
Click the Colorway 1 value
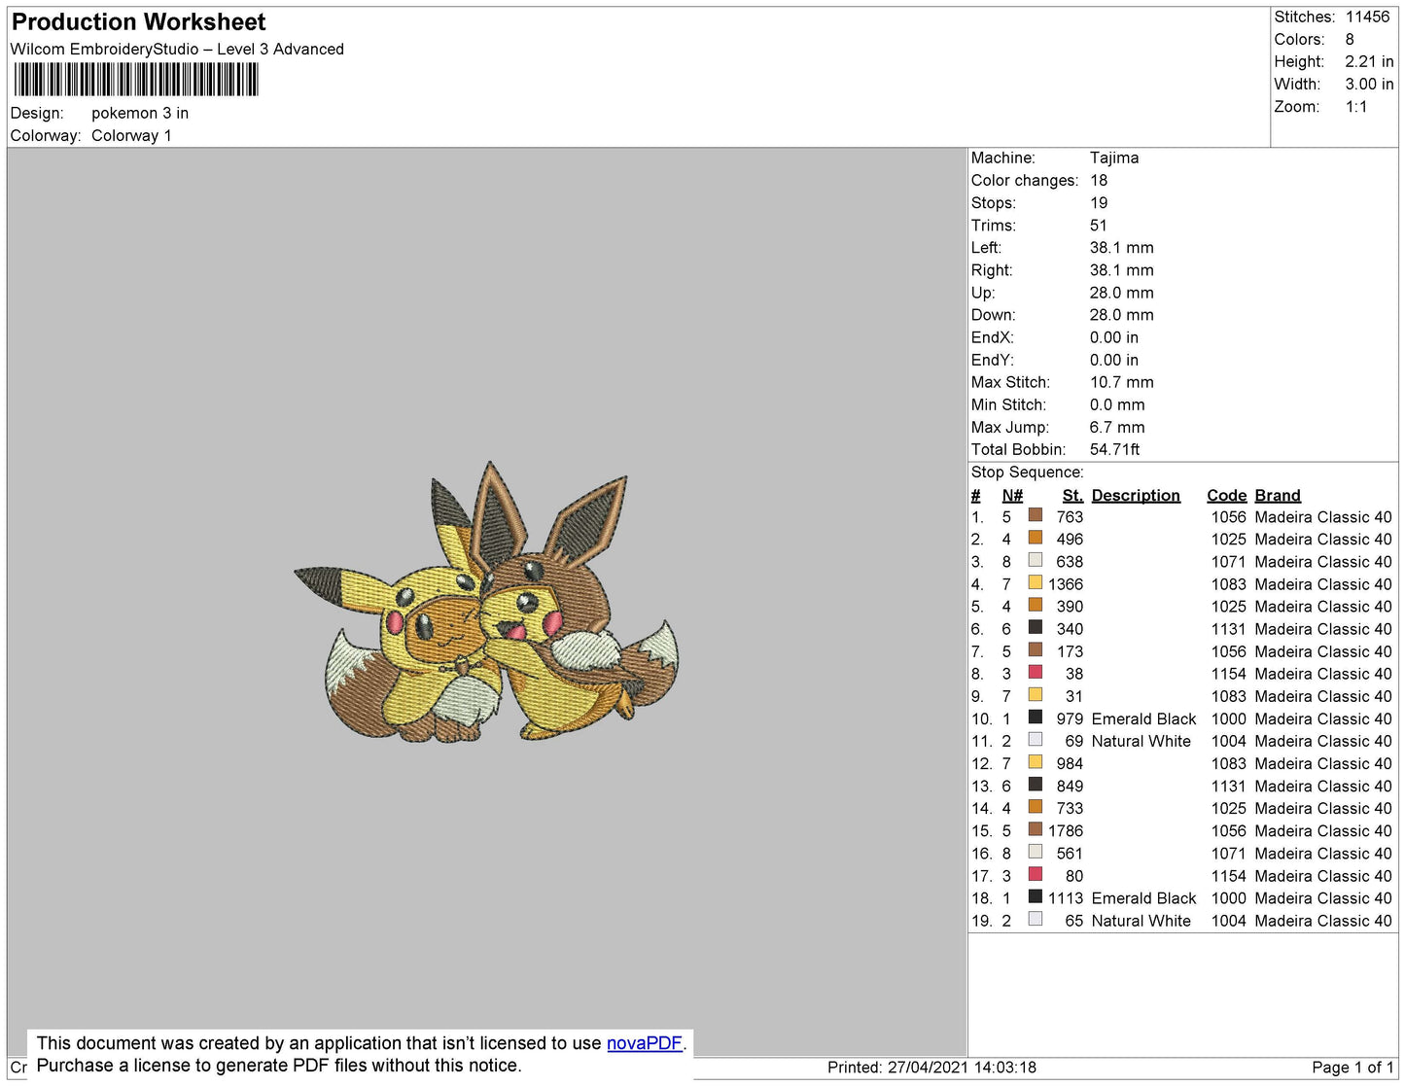(x=131, y=136)
